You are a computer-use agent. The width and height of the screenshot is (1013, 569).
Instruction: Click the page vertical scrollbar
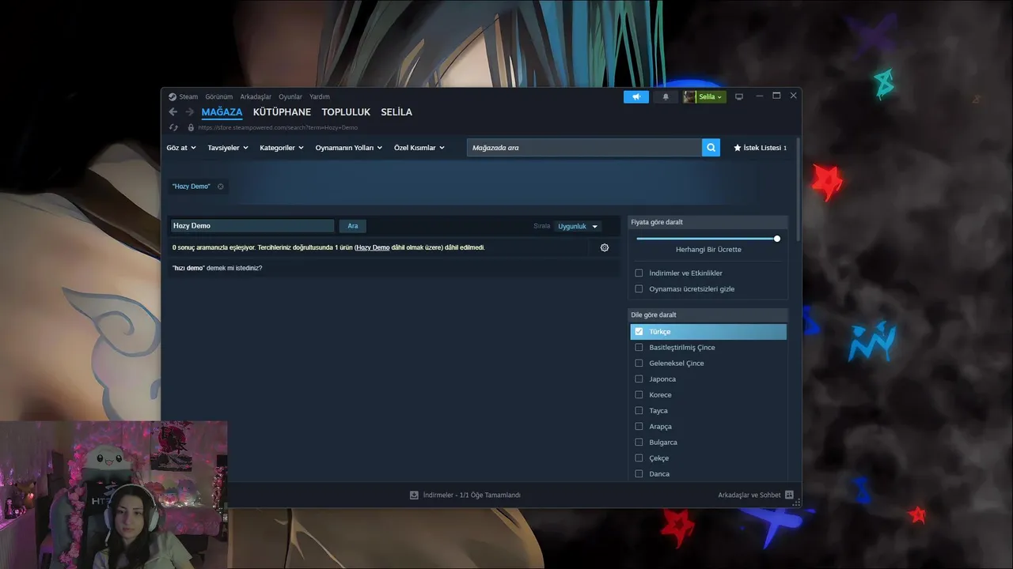click(x=798, y=190)
